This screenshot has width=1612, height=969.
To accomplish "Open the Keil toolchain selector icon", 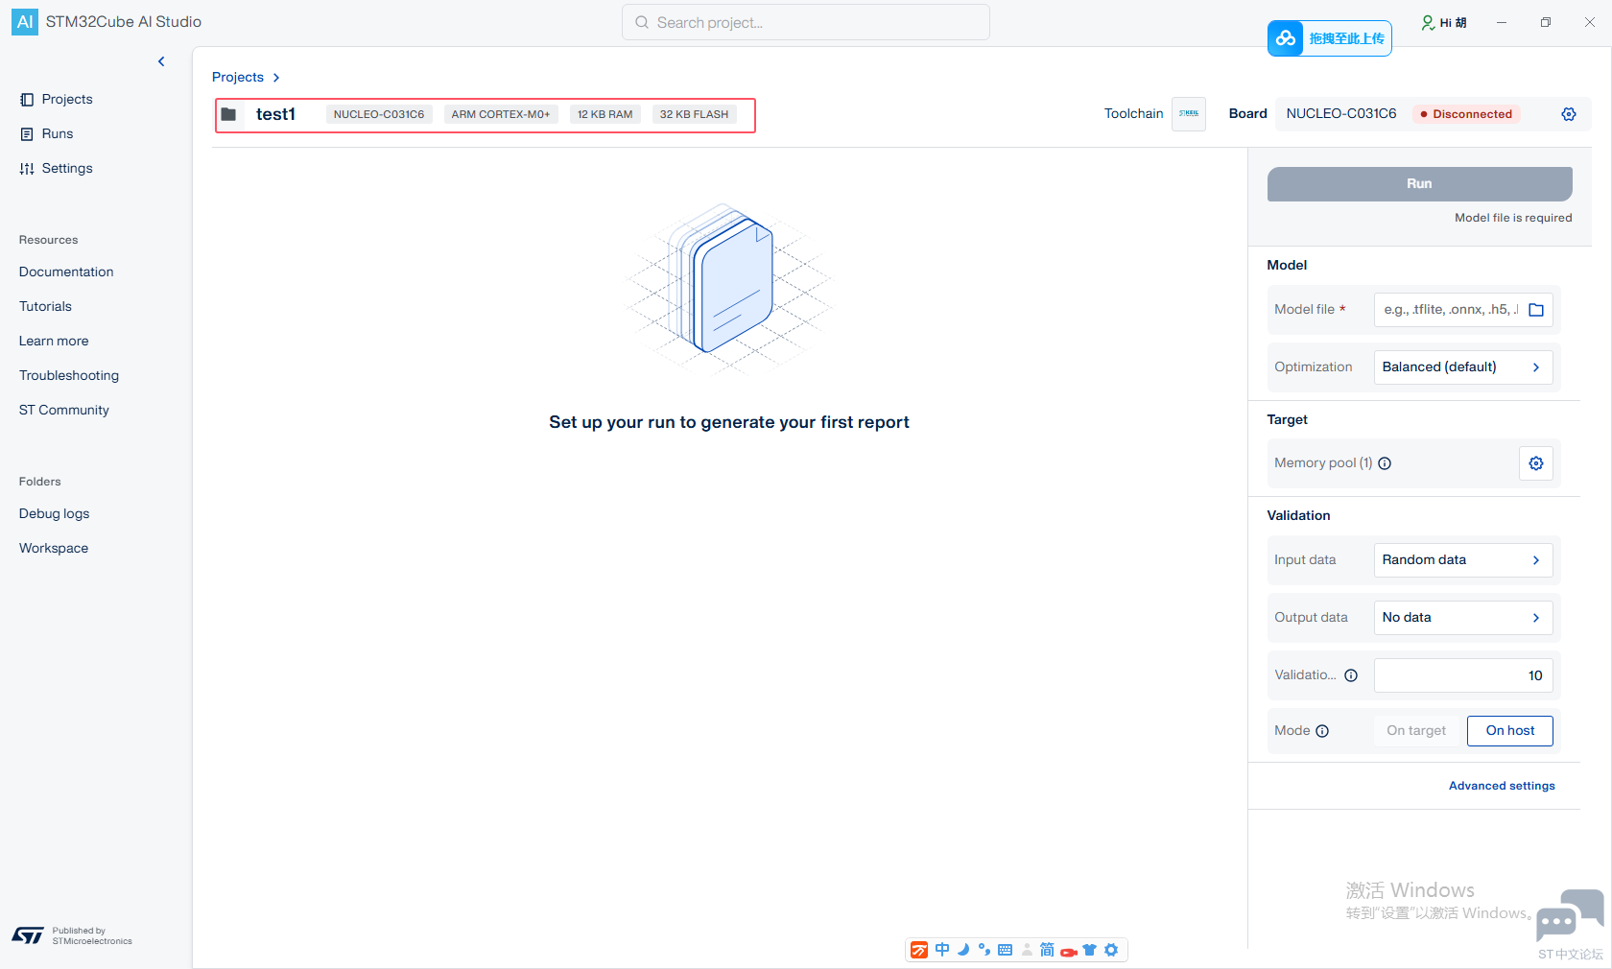I will click(1189, 114).
